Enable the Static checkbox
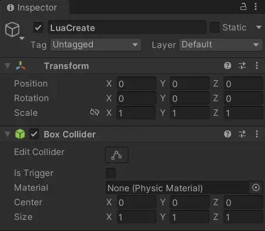Viewport: 265px width, 231px height. (x=215, y=27)
